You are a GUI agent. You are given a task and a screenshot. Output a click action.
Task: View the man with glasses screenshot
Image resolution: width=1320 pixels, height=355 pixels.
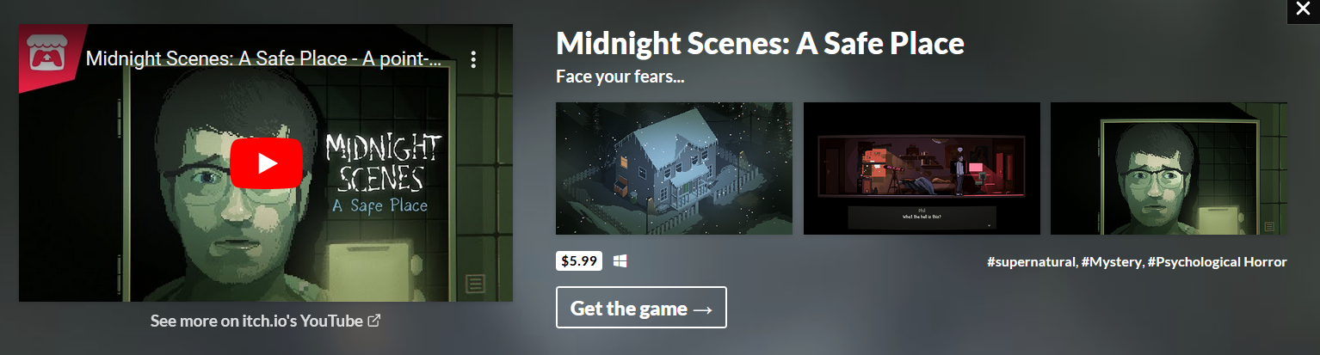pos(1169,168)
